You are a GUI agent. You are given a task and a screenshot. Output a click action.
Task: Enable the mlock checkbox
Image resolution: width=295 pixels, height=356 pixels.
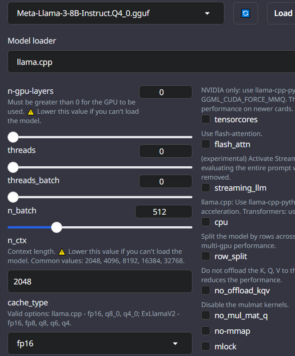206,346
